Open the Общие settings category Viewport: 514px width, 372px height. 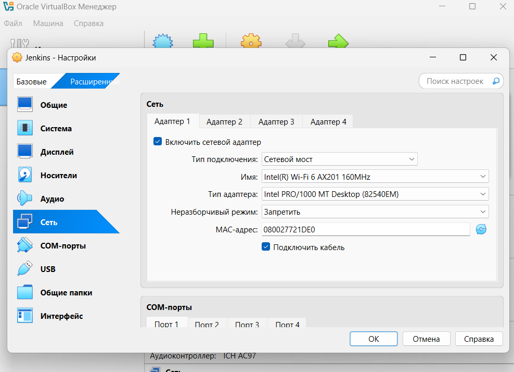[x=66, y=105]
